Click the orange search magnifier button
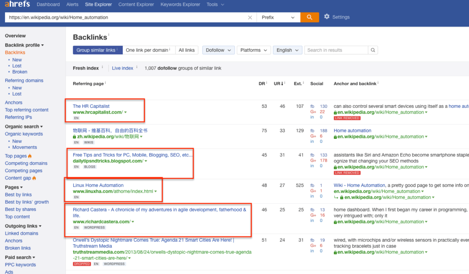469x274 pixels. [310, 17]
